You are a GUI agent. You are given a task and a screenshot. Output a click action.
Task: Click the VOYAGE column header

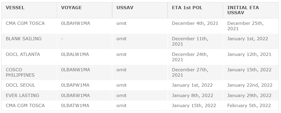tap(84, 10)
